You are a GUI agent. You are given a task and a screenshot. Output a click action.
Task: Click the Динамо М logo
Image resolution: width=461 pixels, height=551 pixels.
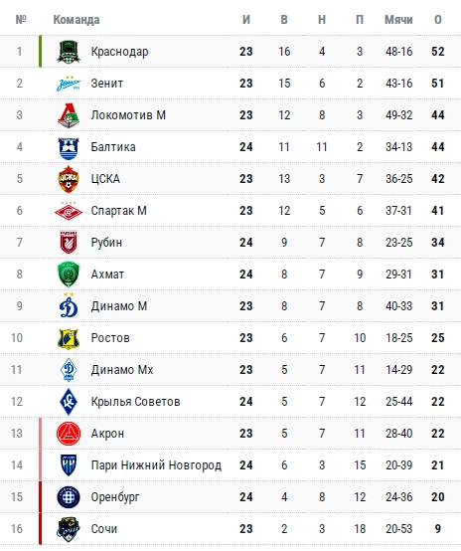[x=69, y=305]
